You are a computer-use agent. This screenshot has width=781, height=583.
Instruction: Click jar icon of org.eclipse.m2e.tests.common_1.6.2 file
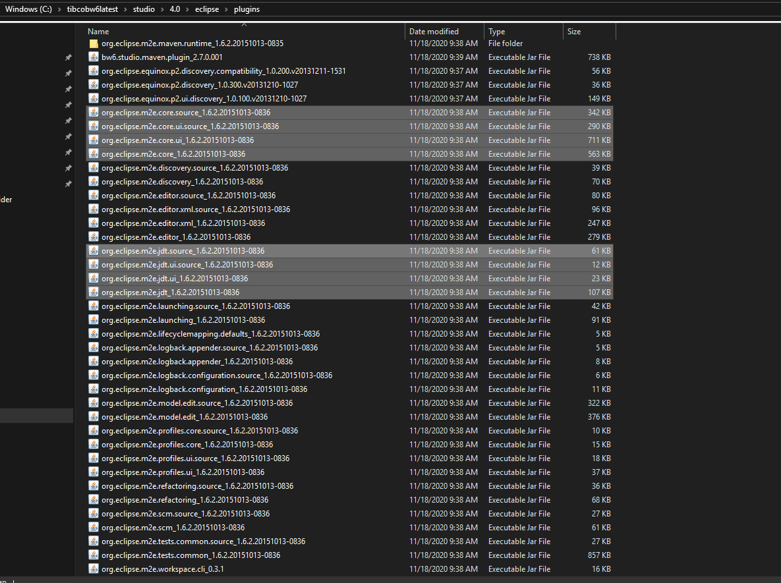[x=93, y=555]
